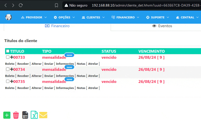Check the box for title 00735
The width and height of the screenshot is (201, 126).
(8, 81)
